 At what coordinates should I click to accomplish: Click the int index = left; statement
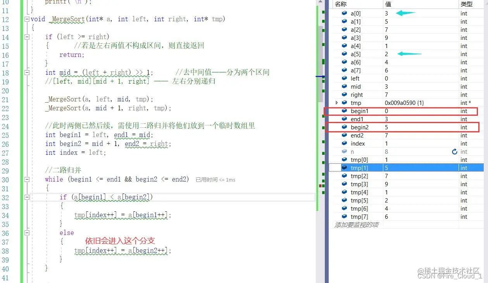(x=76, y=153)
